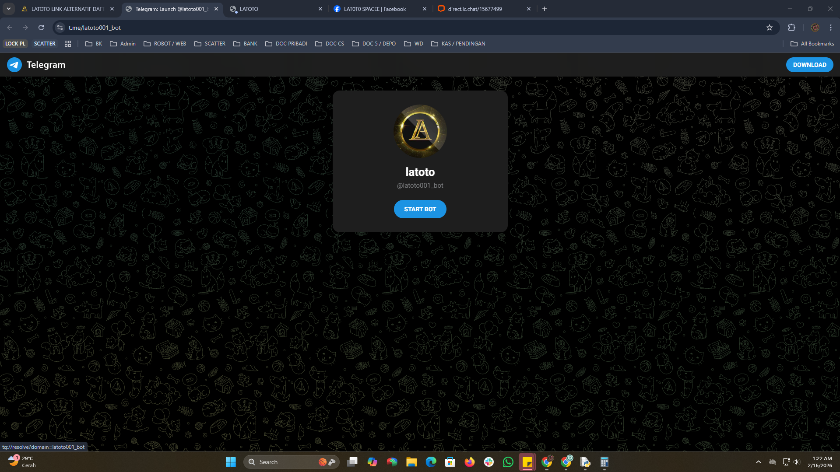
Task: Switch to LATOTO LINK ALTERNATIF tab
Action: point(67,9)
